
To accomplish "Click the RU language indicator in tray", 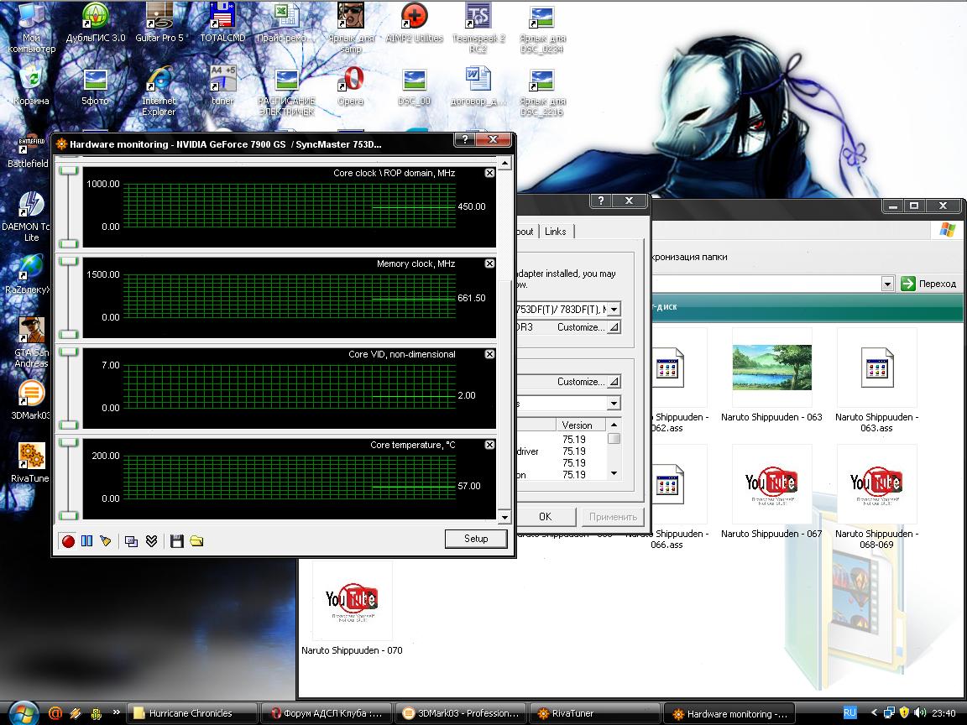I will 849,712.
